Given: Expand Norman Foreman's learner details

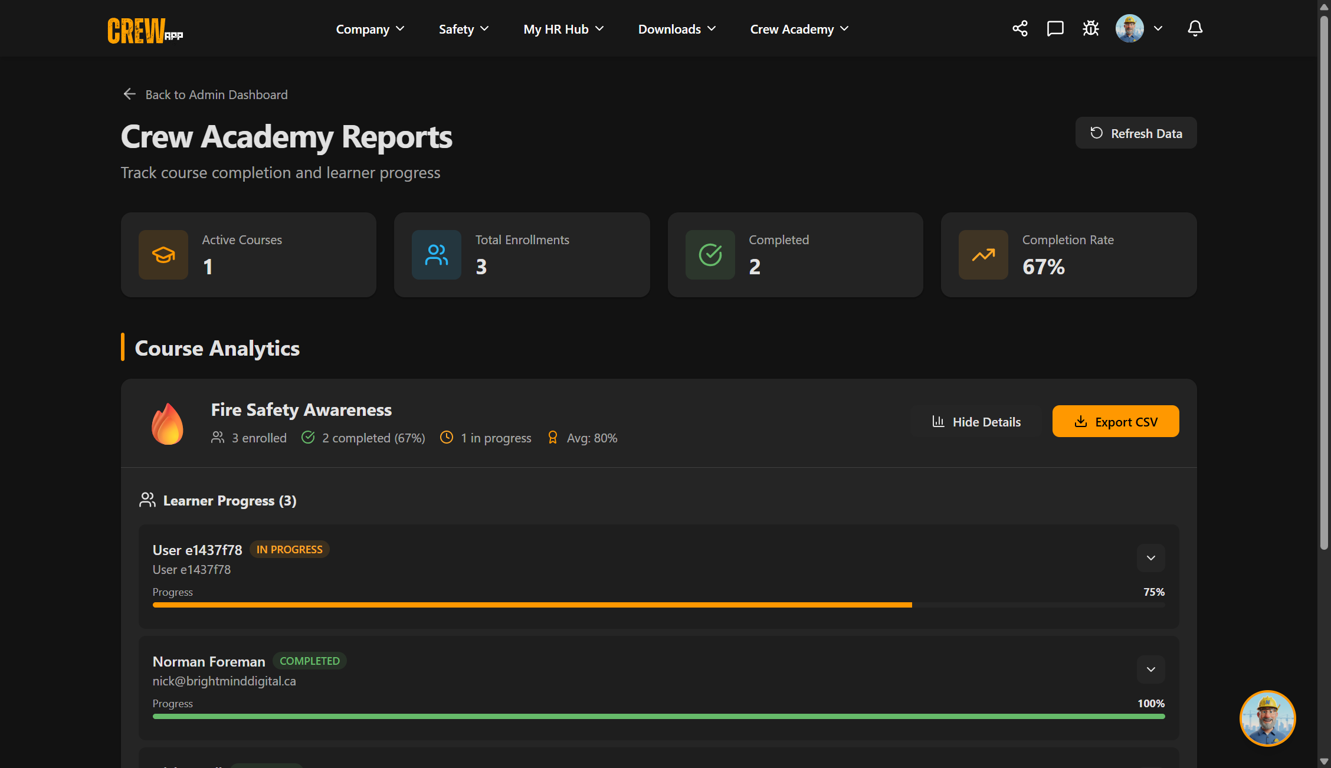Looking at the screenshot, I should click(x=1150, y=669).
